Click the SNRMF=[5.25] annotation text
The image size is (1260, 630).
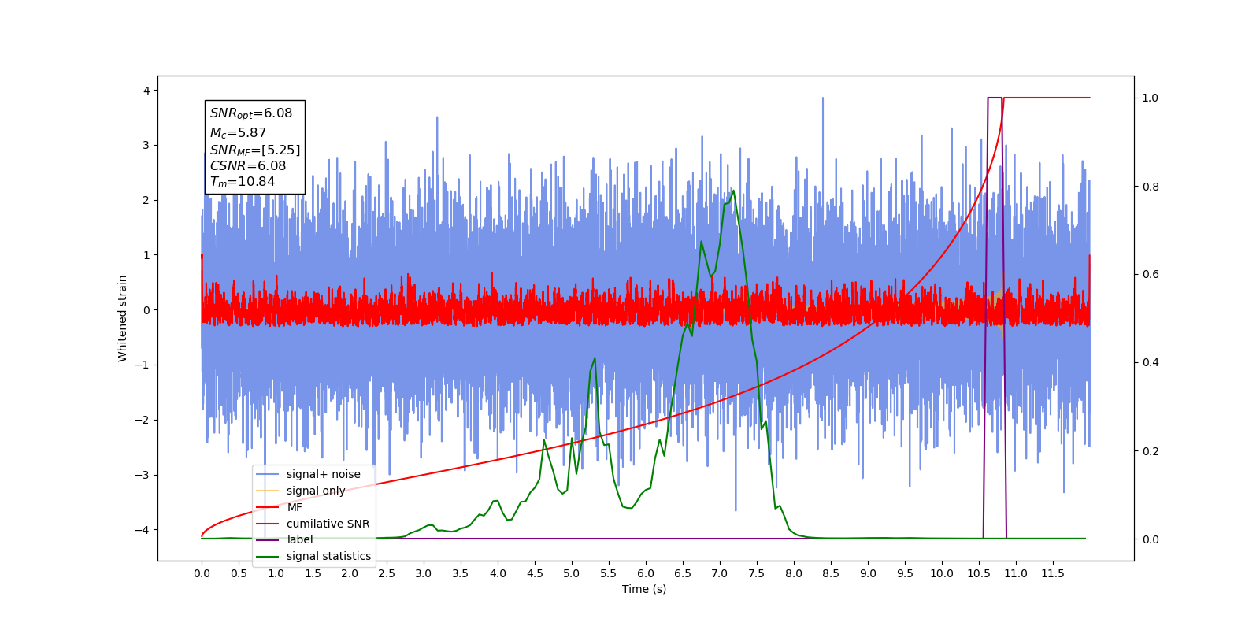255,150
